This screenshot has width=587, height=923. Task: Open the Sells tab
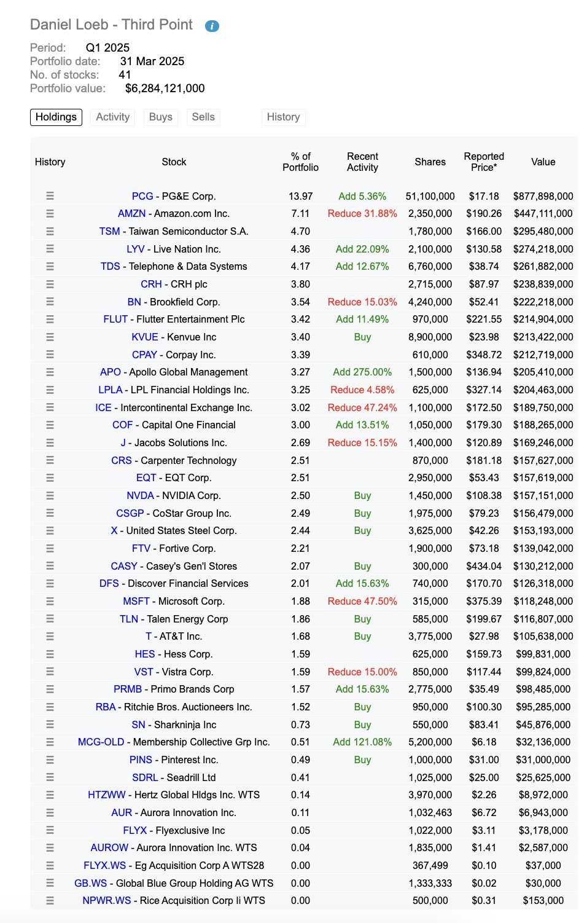203,117
